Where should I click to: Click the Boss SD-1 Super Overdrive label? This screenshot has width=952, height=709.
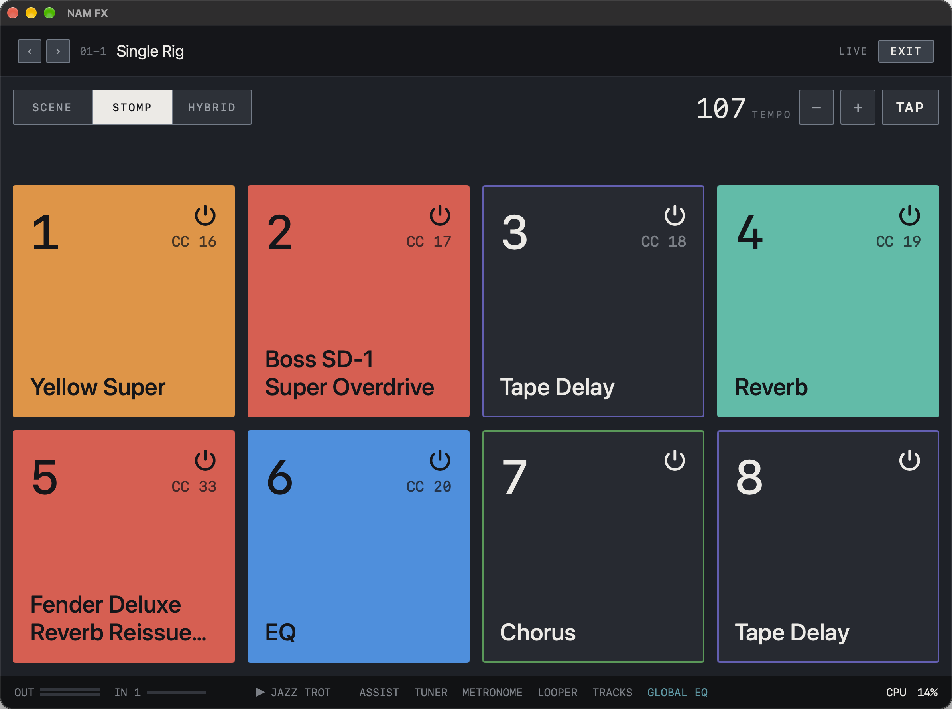[x=349, y=373]
